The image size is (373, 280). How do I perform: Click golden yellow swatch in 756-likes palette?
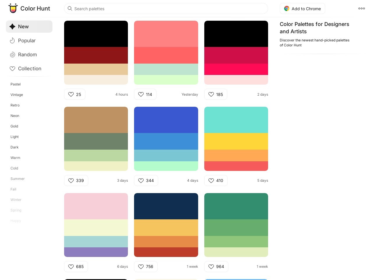(166, 228)
